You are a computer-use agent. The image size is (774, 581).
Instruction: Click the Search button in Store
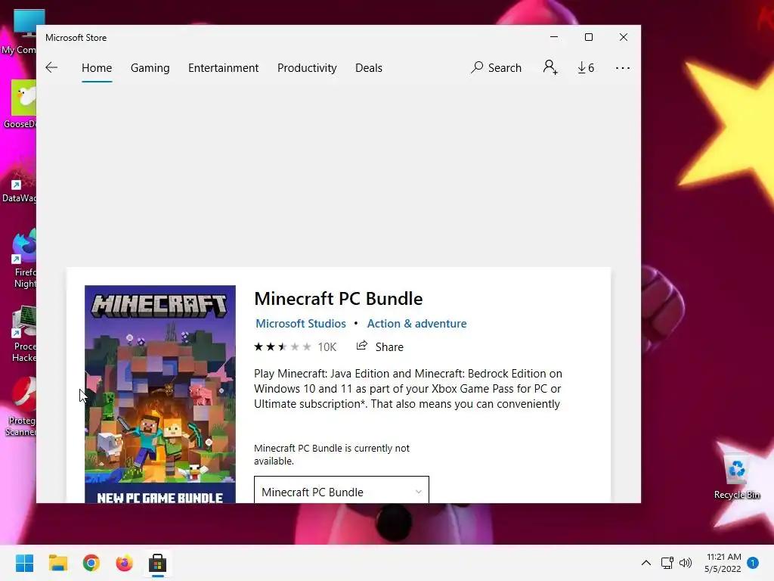496,67
